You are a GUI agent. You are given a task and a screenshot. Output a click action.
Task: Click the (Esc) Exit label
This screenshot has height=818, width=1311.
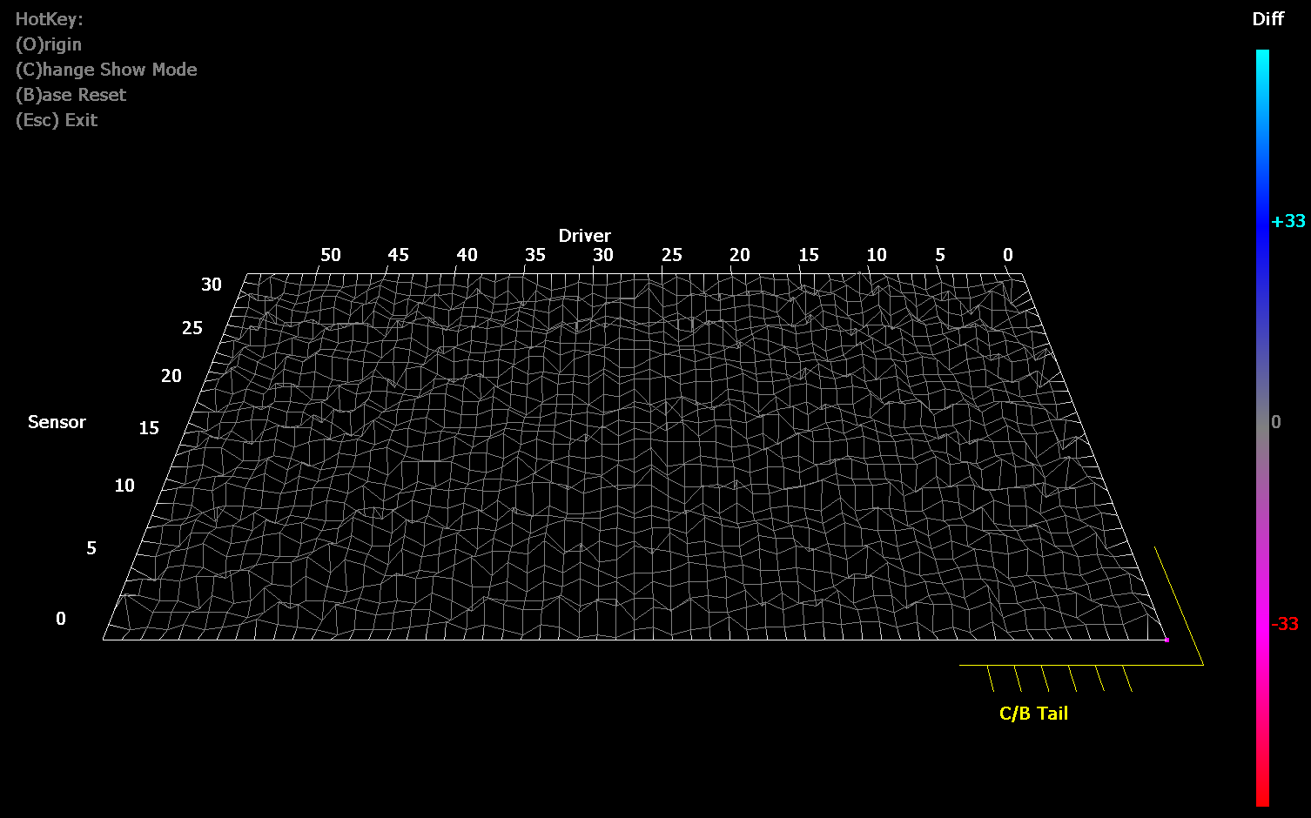pos(57,120)
